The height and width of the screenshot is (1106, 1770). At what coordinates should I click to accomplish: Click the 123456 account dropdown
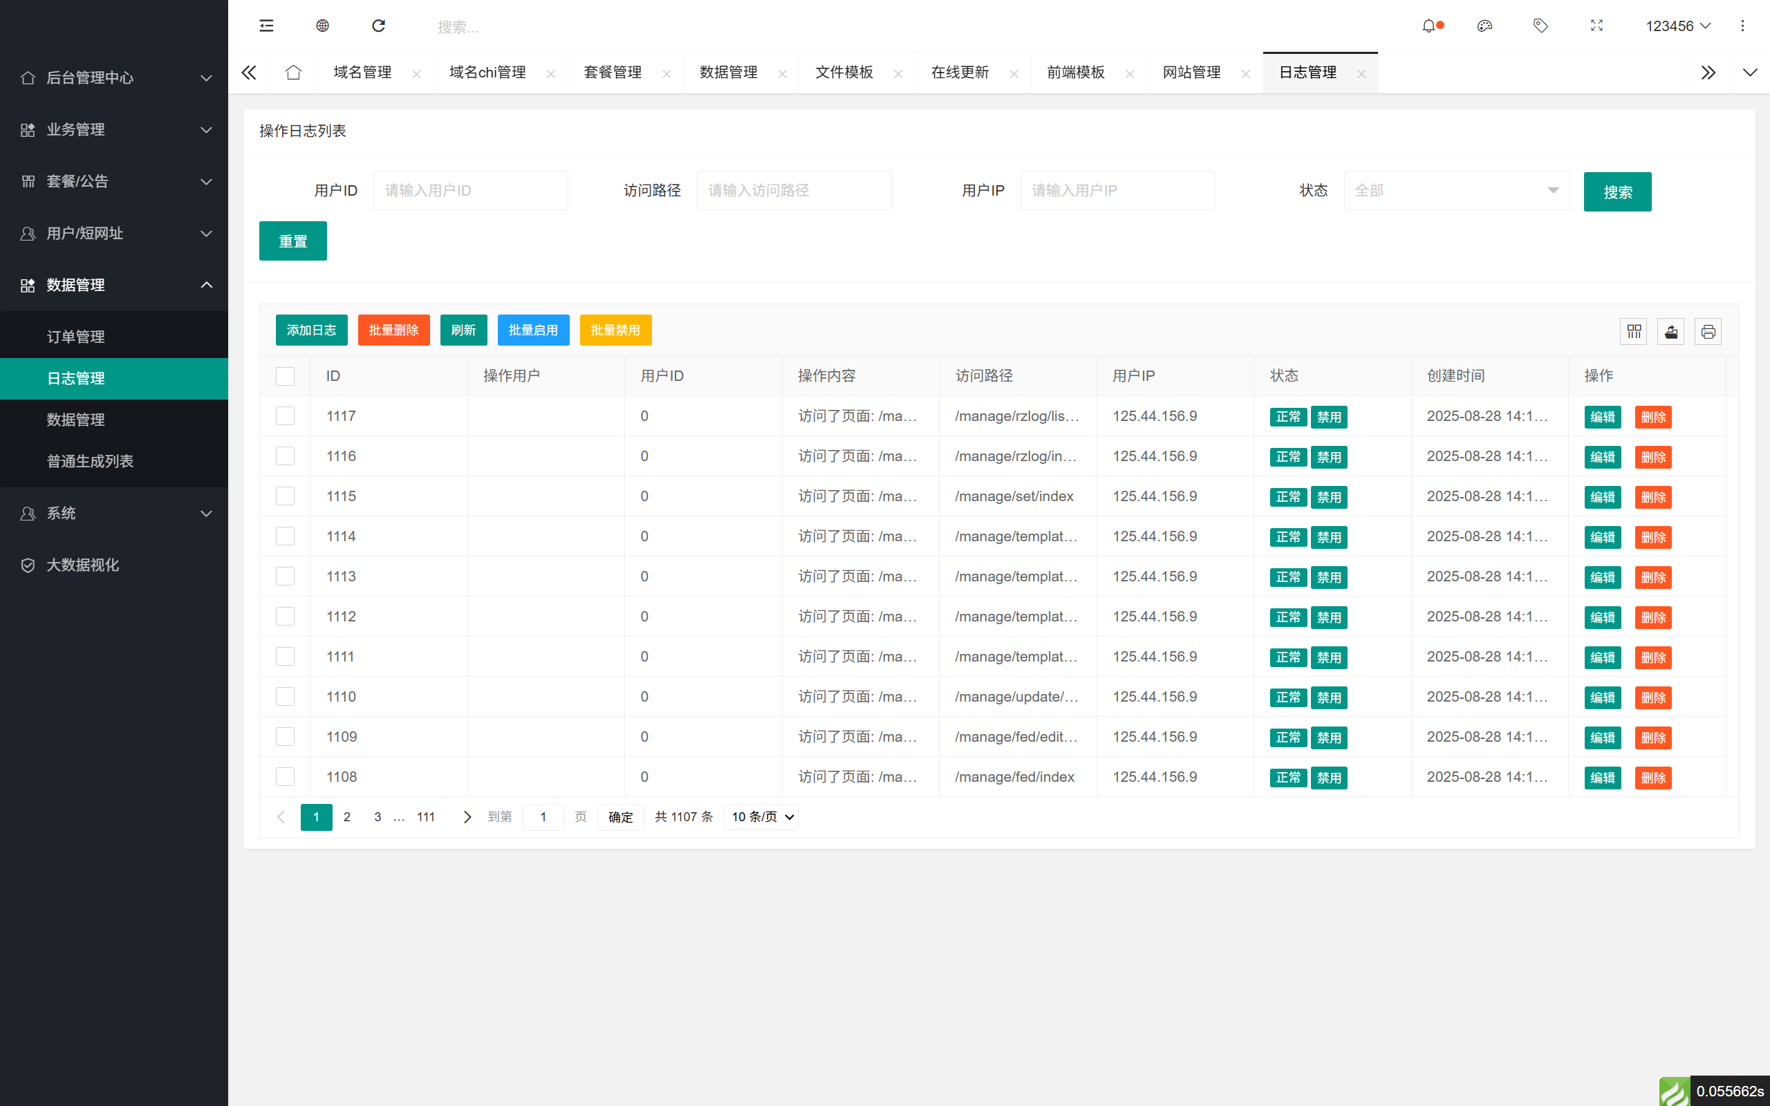click(1677, 26)
